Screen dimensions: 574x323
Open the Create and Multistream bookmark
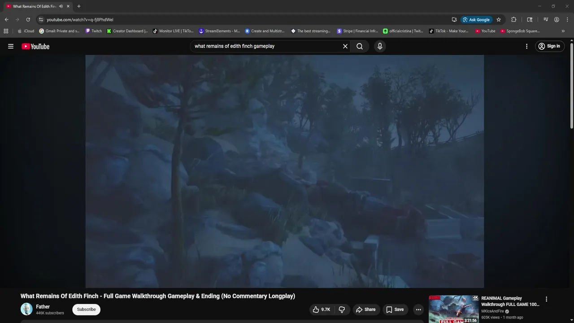[x=265, y=31]
